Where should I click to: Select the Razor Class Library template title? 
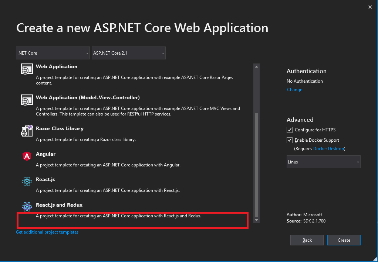coord(60,128)
